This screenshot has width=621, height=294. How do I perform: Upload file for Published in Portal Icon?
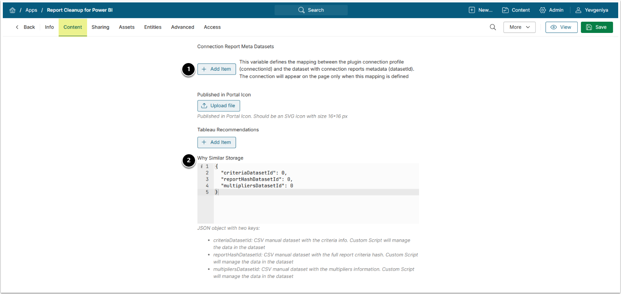[218, 106]
